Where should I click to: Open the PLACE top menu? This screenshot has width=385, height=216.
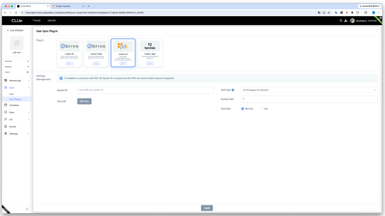[37, 21]
